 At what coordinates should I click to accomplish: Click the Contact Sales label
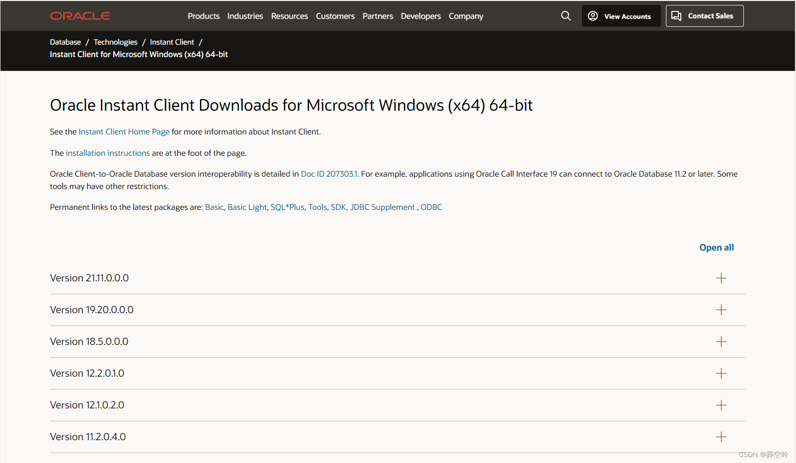click(711, 16)
